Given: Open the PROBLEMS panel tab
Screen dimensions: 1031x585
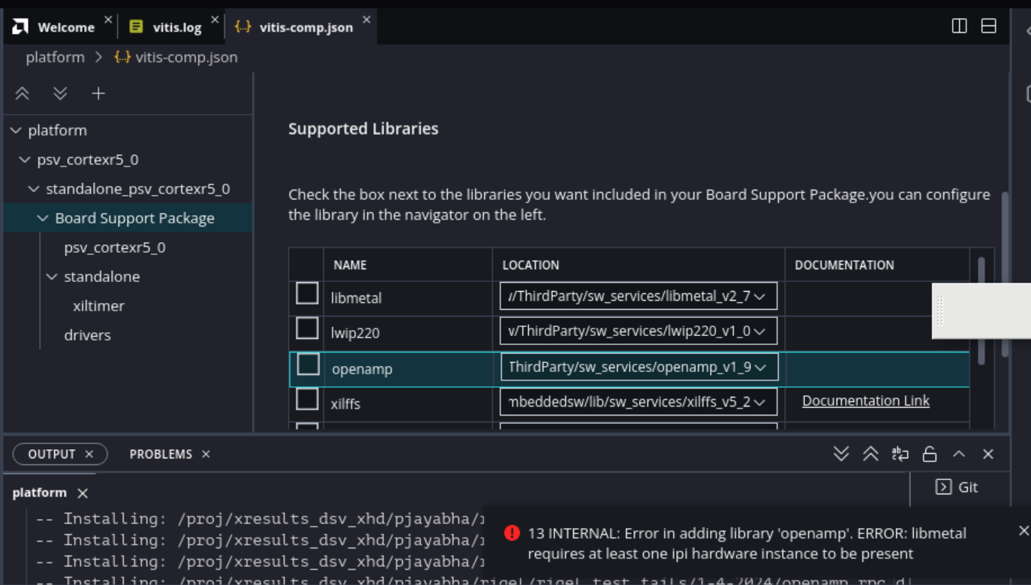Looking at the screenshot, I should point(161,454).
